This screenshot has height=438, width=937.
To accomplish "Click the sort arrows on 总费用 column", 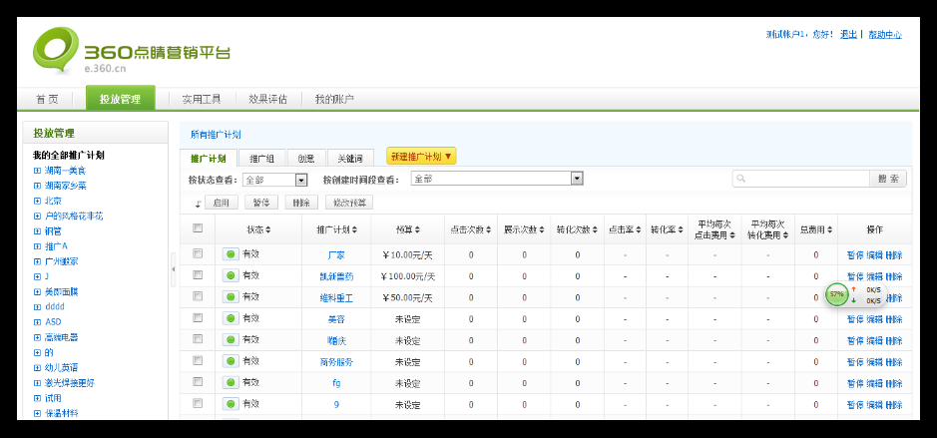I will click(x=829, y=229).
